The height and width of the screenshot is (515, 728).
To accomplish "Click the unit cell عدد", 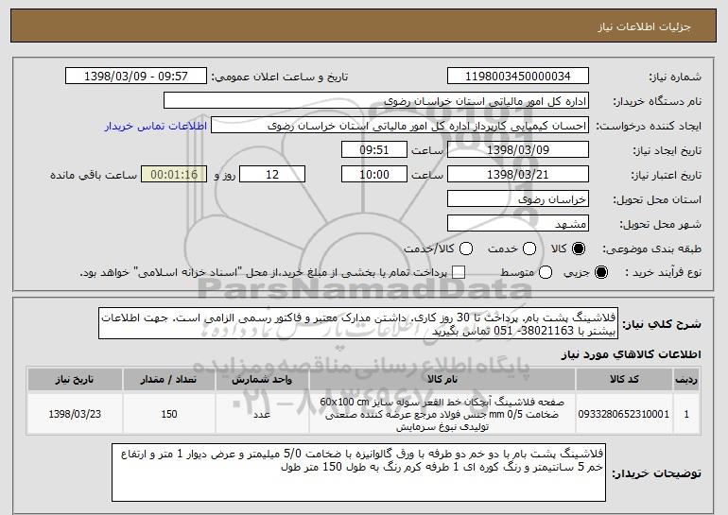I will 262,414.
